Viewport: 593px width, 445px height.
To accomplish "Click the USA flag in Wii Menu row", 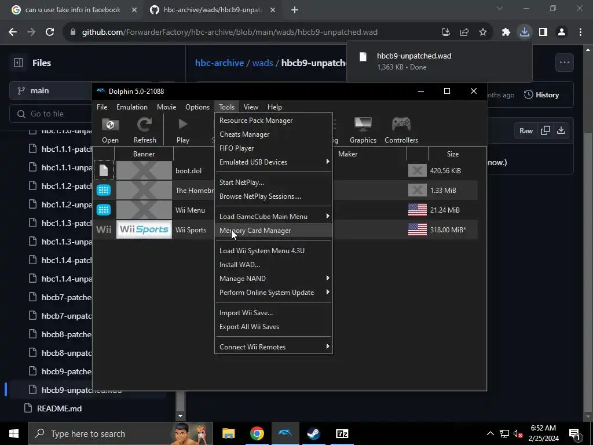I will click(x=418, y=210).
